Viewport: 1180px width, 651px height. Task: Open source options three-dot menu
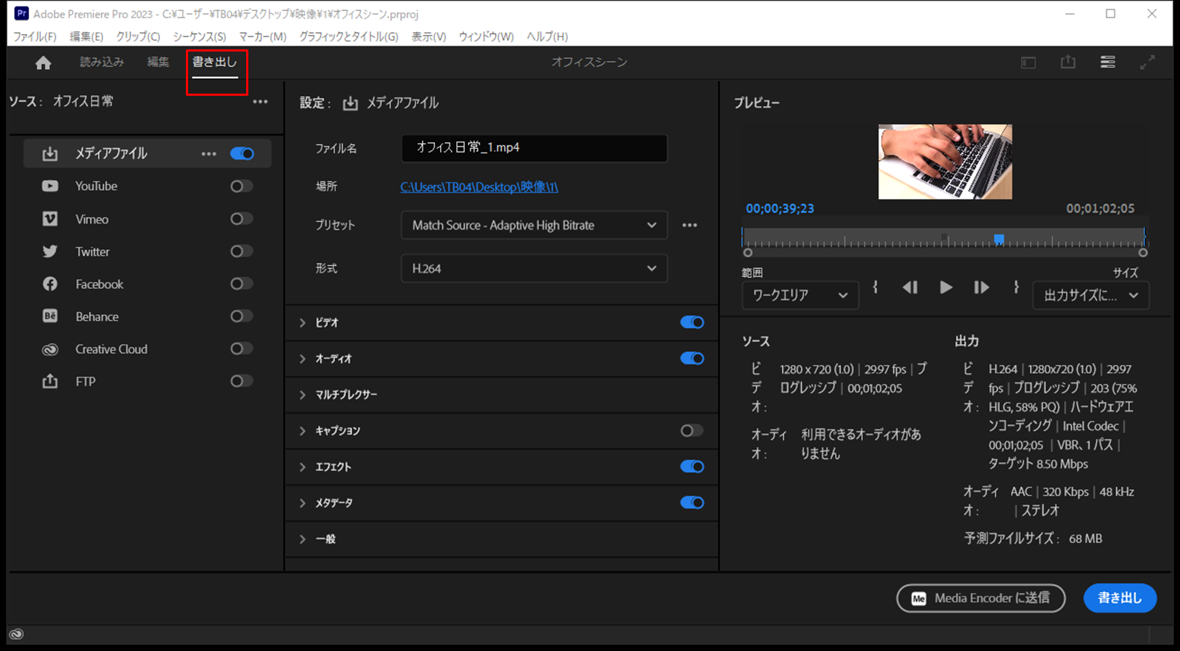click(260, 102)
